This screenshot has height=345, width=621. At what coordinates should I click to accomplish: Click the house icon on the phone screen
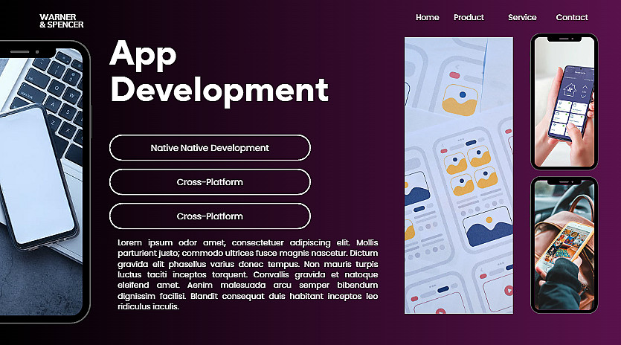coord(570,89)
